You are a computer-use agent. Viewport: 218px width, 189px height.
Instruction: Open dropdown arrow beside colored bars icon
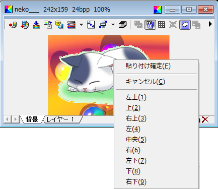click(x=81, y=25)
